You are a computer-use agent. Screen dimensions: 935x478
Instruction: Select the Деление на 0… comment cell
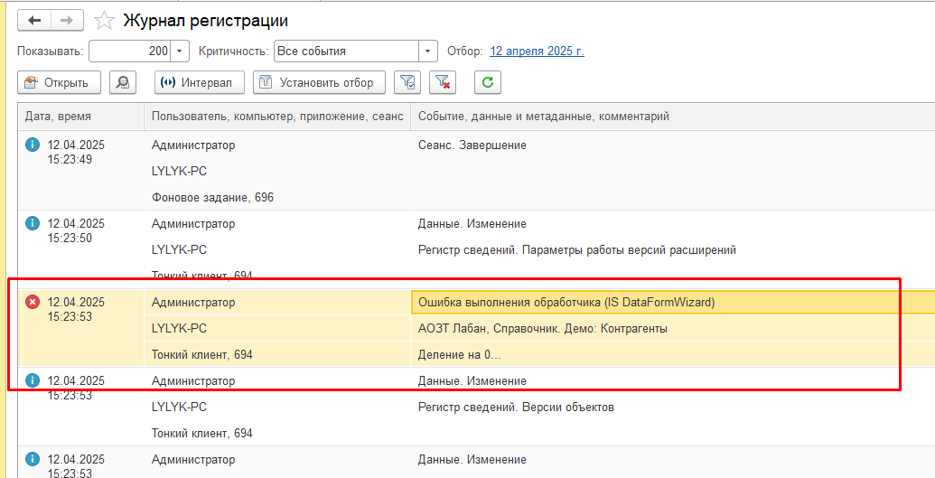673,354
